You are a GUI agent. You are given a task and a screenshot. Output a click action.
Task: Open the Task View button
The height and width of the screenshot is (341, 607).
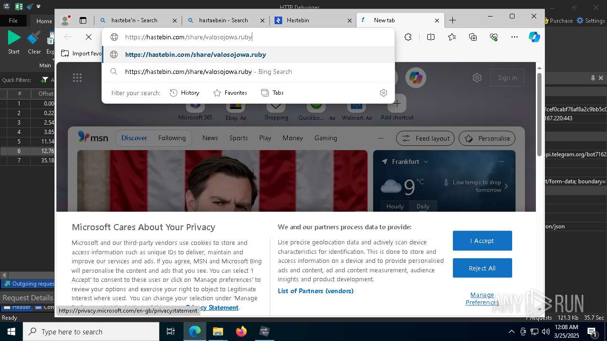click(x=171, y=332)
